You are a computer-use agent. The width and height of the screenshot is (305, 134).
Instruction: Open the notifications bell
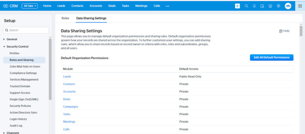pos(254,6)
